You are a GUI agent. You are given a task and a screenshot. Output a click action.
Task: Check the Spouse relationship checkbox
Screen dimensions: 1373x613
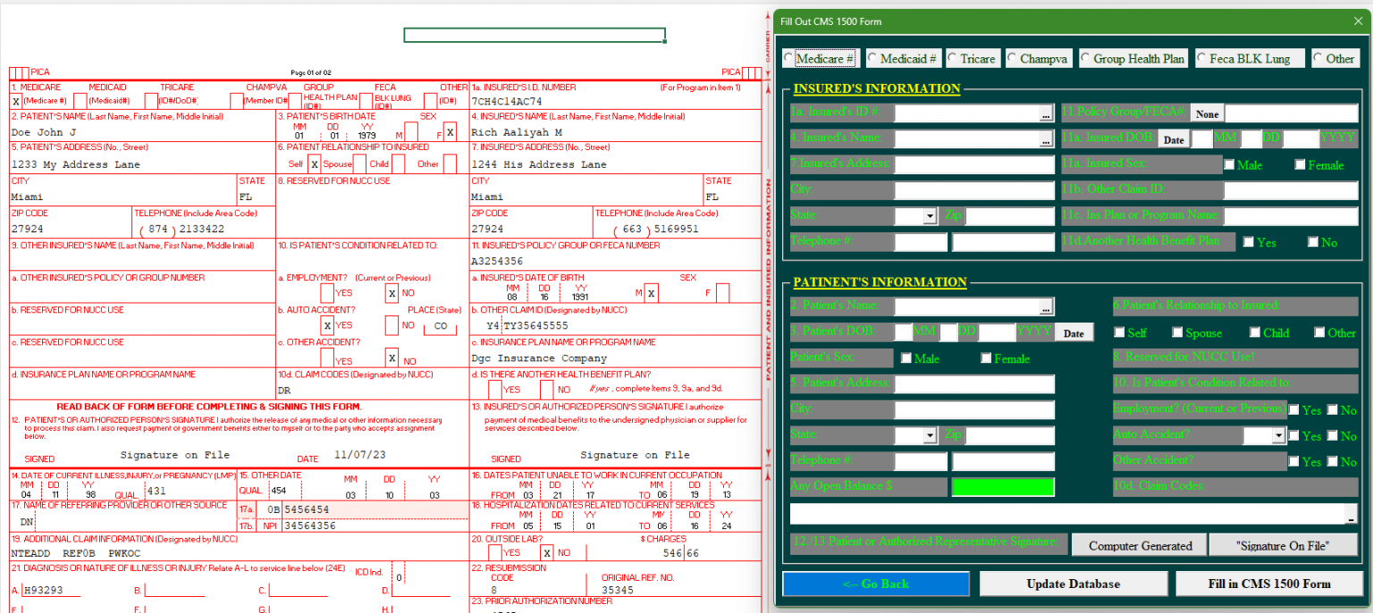[1178, 332]
